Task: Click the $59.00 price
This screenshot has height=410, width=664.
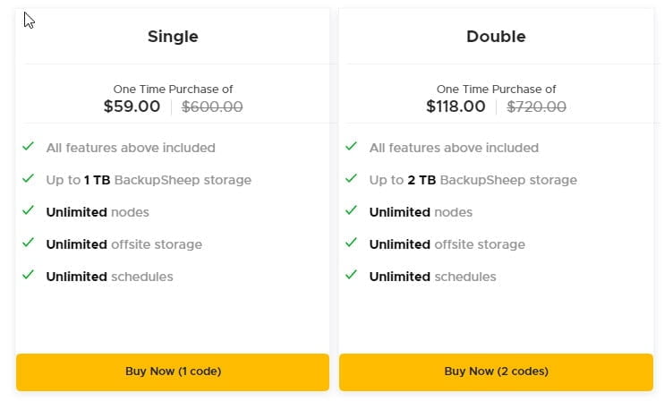Action: tap(132, 107)
